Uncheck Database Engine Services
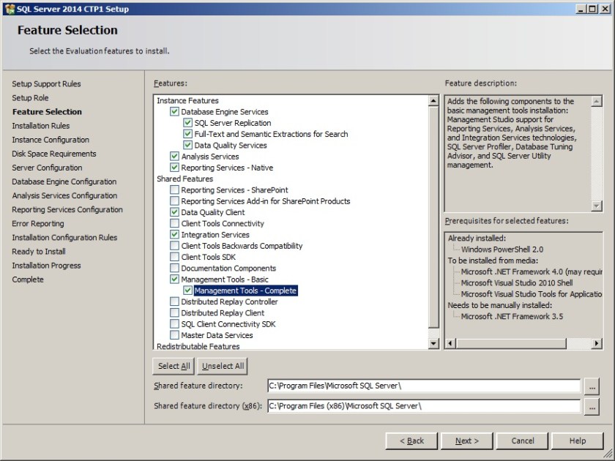 tap(174, 112)
